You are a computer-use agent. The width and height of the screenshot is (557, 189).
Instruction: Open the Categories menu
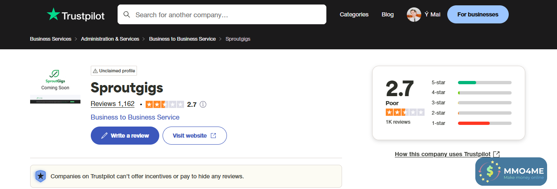point(354,14)
